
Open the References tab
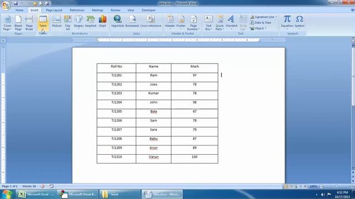coord(77,10)
